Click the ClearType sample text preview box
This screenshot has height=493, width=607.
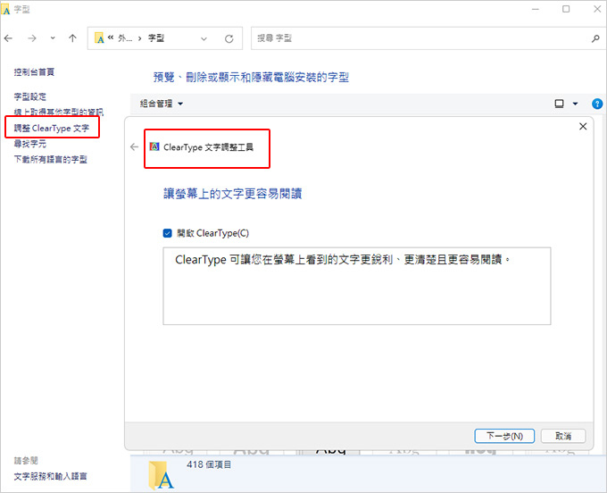tap(356, 286)
